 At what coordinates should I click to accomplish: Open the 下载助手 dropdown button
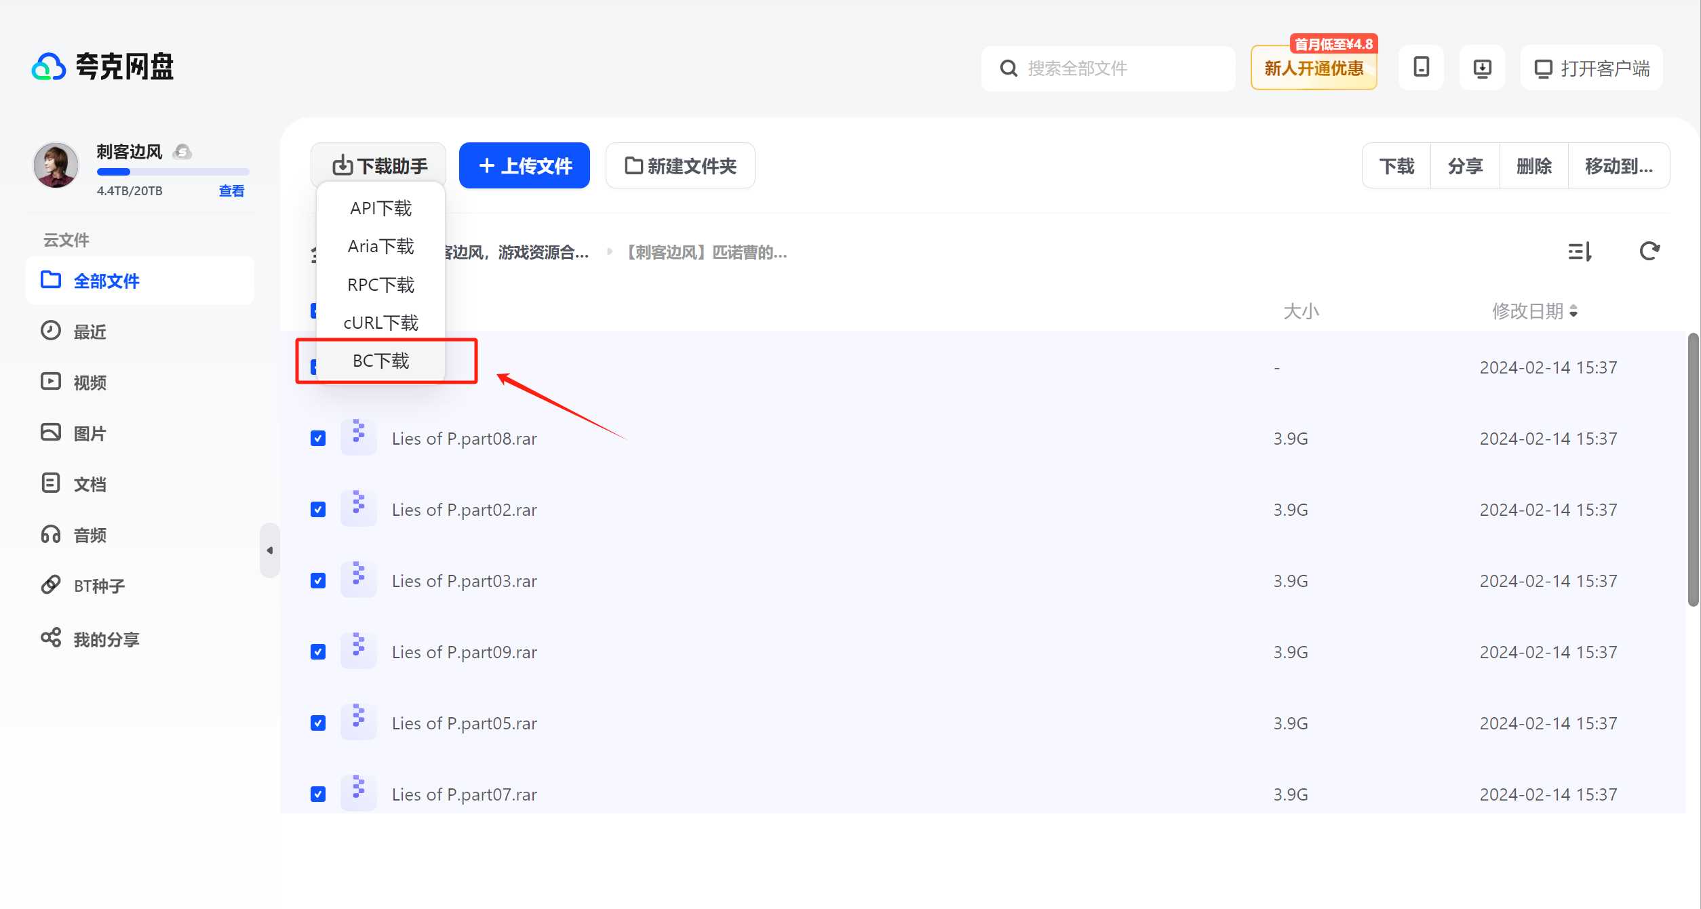click(x=378, y=166)
